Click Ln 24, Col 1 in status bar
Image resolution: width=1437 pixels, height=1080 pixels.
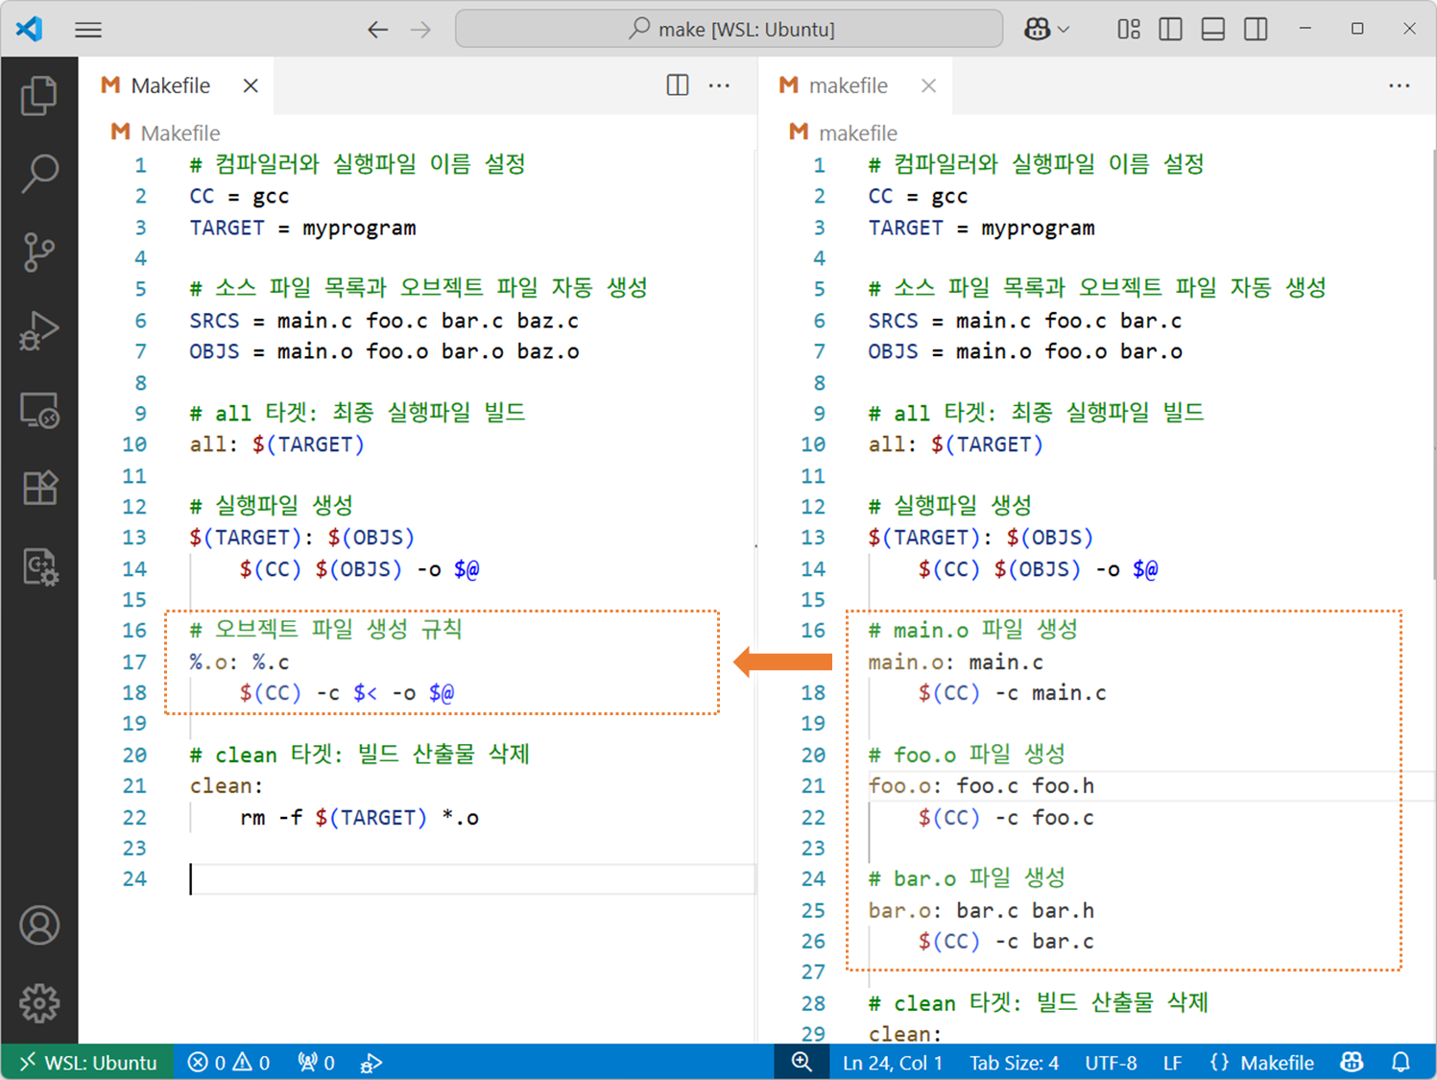click(x=893, y=1063)
